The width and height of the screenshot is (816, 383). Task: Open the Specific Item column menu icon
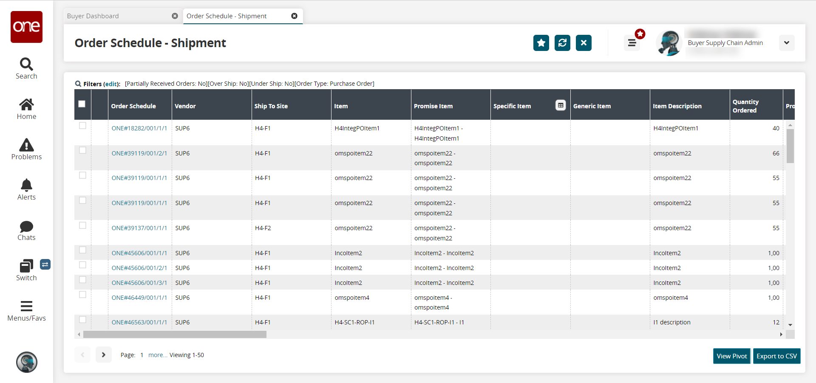coord(561,105)
